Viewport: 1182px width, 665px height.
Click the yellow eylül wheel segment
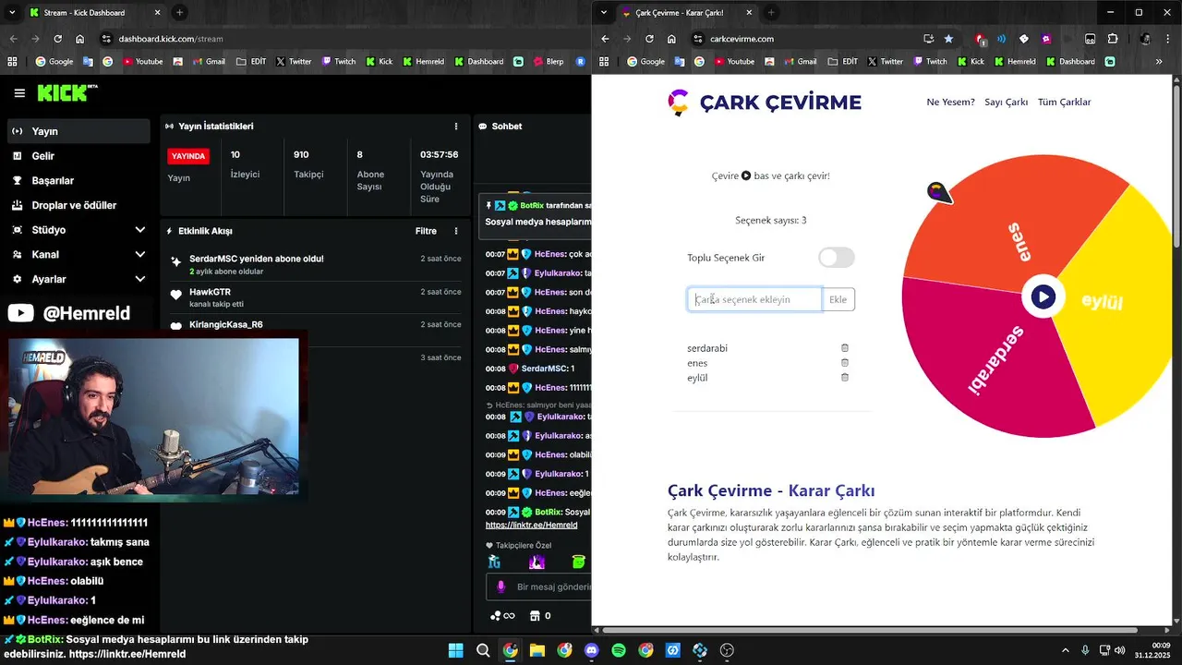(x=1117, y=305)
